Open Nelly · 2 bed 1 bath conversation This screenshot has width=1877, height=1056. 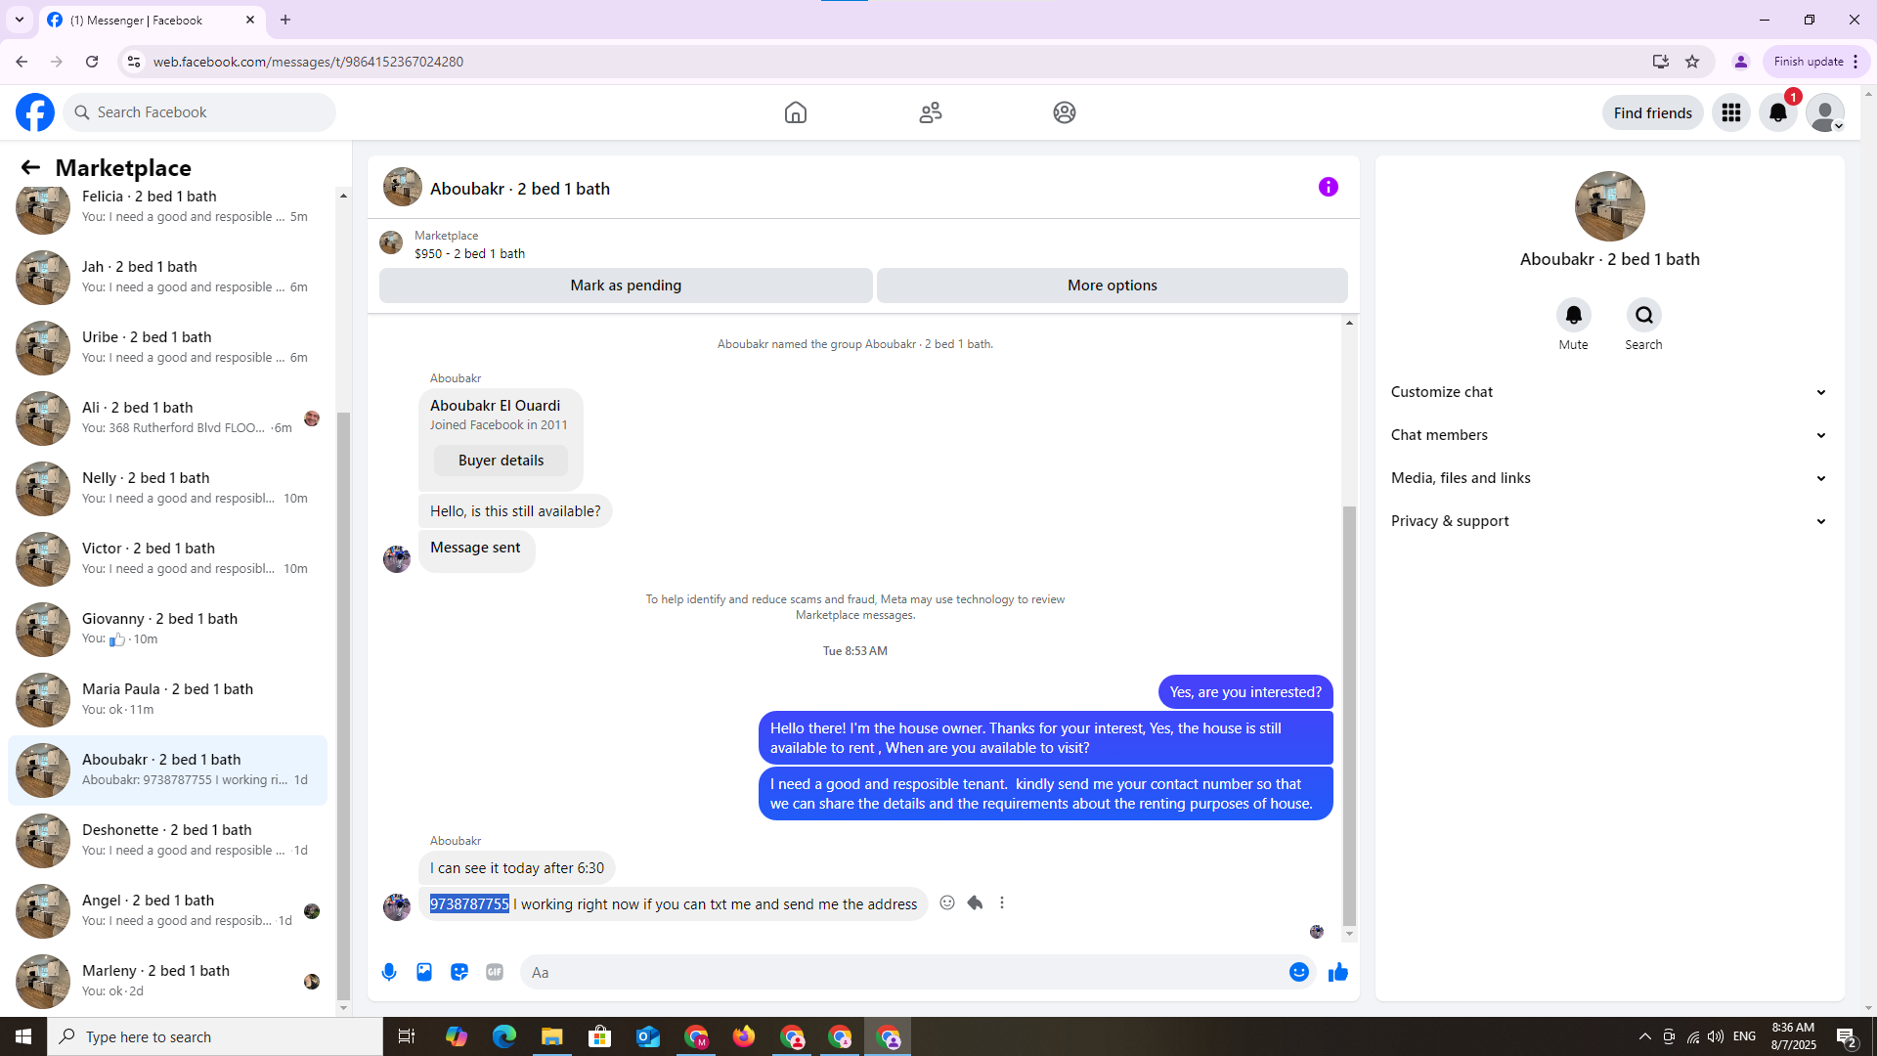(168, 488)
